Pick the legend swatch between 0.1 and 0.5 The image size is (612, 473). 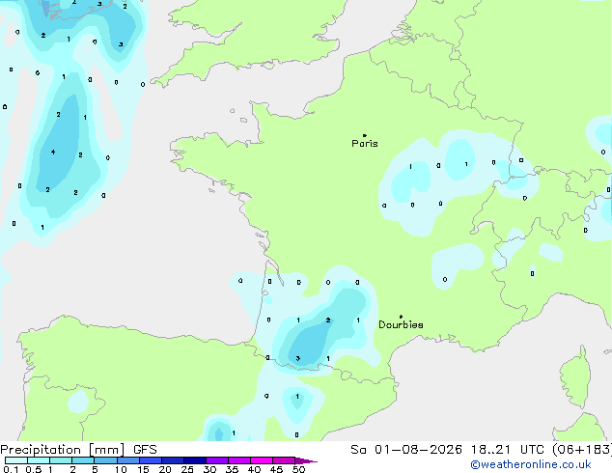click(x=16, y=460)
